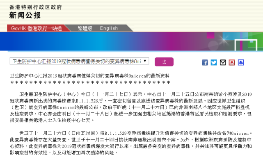Image resolution: width=263 pixels, height=157 pixels.
Task: Click 香港特别行政区政府 header text
Action: [36, 7]
